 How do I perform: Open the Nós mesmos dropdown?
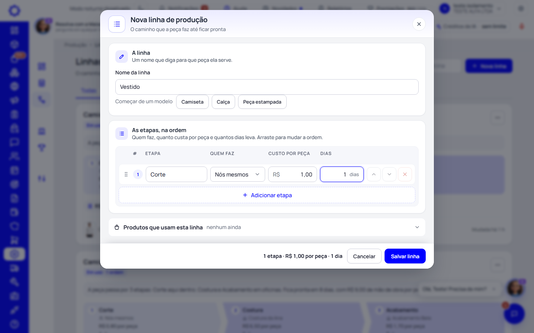[238, 174]
